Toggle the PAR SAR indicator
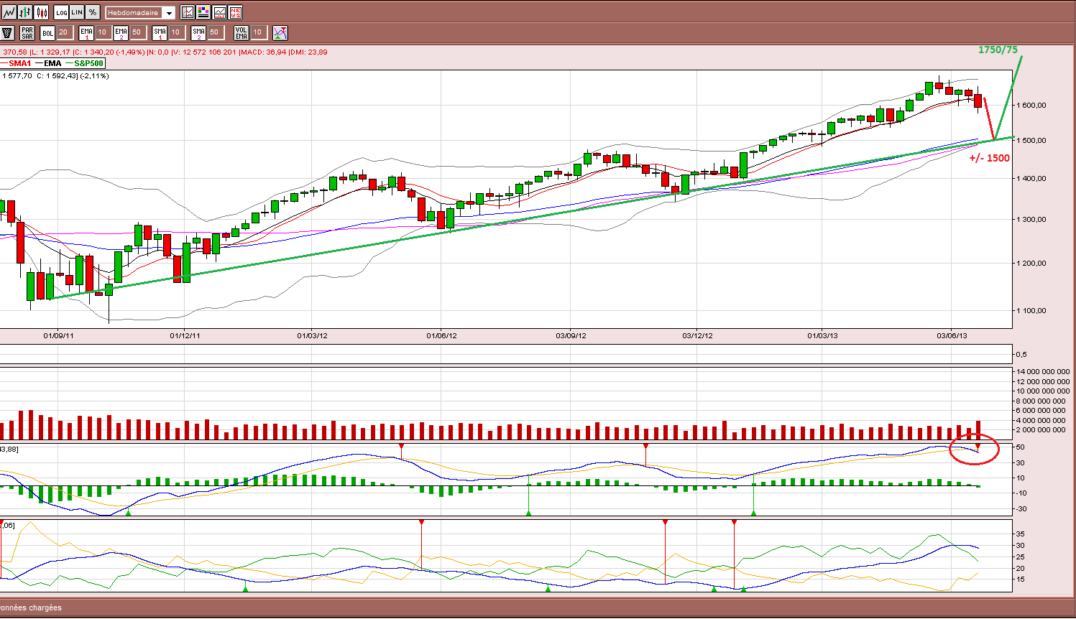The width and height of the screenshot is (1076, 619). (x=27, y=32)
